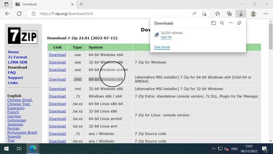The image size is (273, 154).
Task: Download .exe for 64-bit Windows arm64
Action: pos(57,70)
